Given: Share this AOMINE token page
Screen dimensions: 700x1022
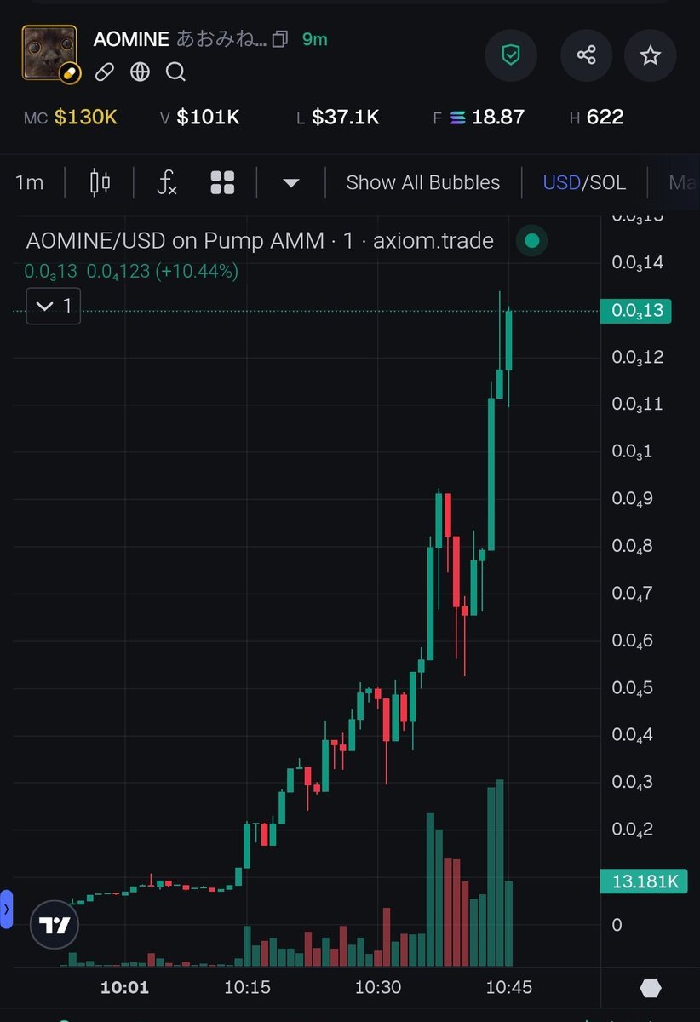Looking at the screenshot, I should pos(586,55).
